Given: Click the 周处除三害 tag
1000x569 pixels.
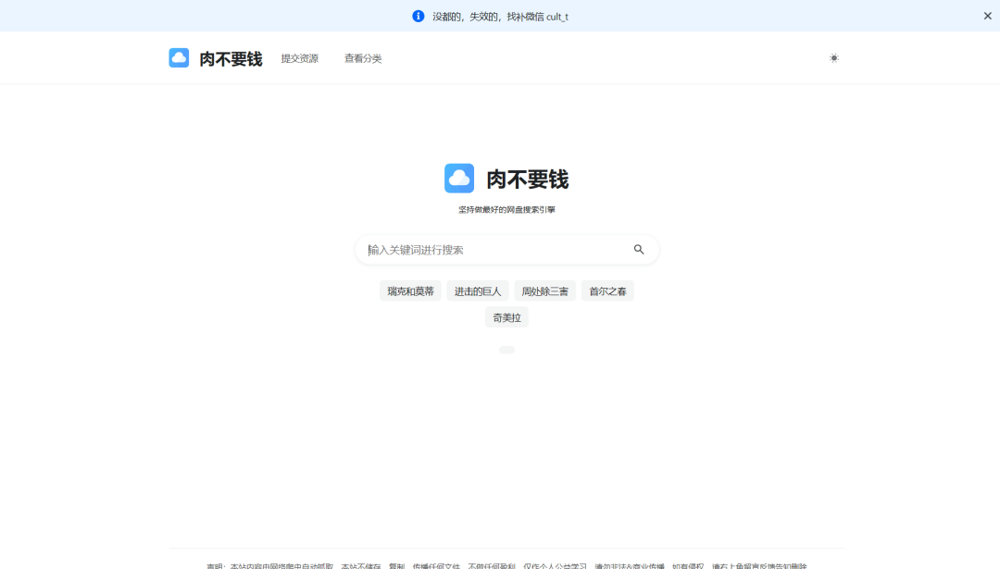Looking at the screenshot, I should (x=544, y=290).
